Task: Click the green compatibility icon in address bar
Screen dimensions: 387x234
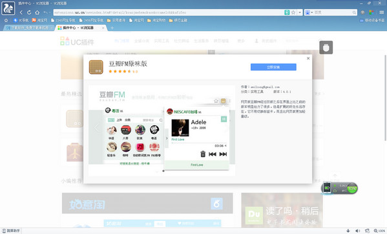Action: [x=287, y=12]
